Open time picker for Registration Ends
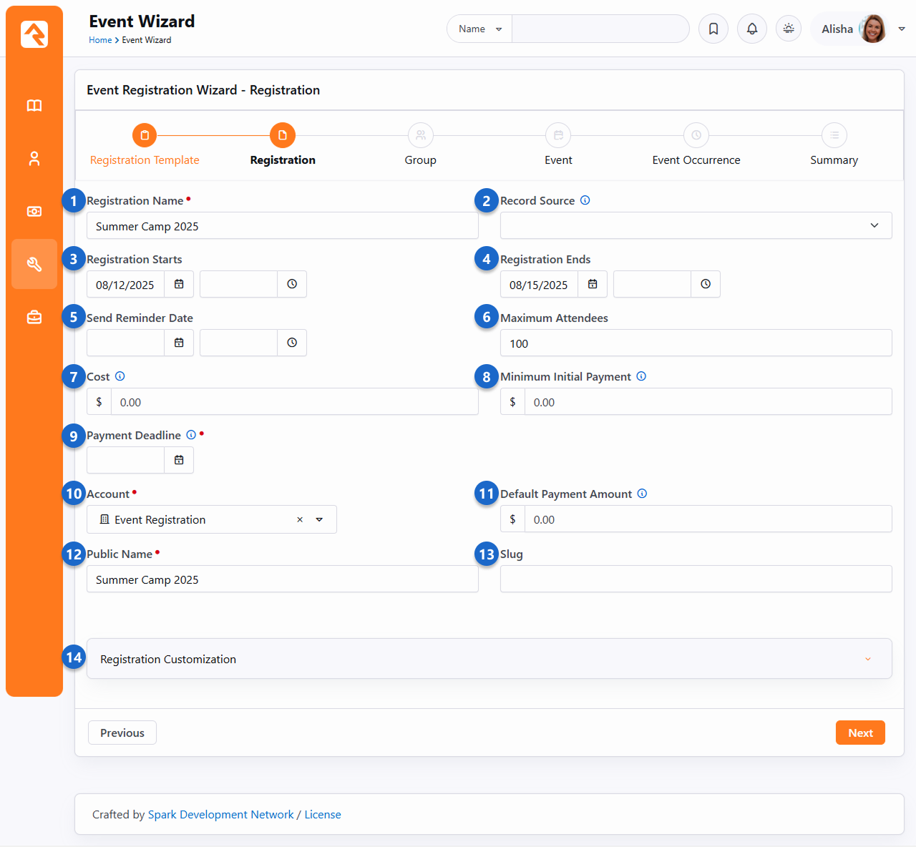 pyautogui.click(x=706, y=285)
